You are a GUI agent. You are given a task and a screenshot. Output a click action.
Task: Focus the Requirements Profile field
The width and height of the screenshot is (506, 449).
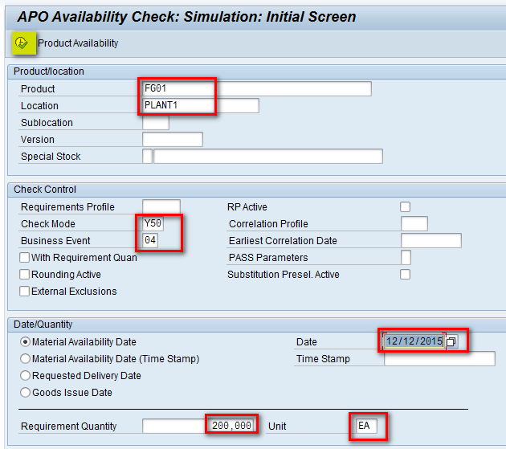point(161,206)
